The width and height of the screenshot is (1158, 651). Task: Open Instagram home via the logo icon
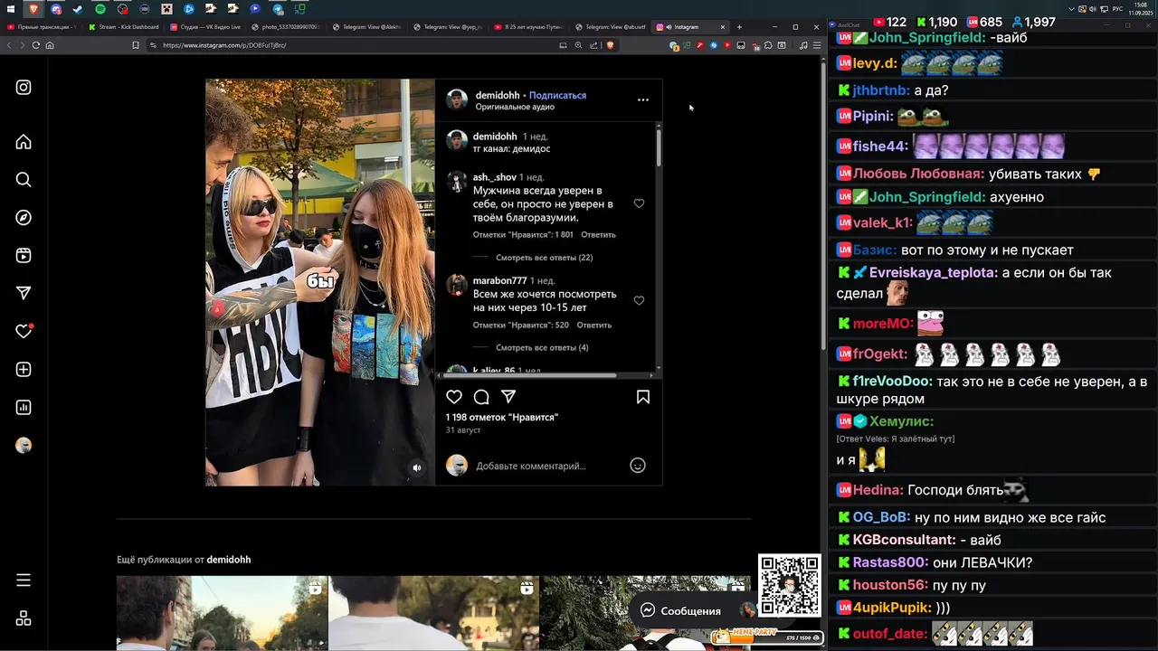coord(24,88)
